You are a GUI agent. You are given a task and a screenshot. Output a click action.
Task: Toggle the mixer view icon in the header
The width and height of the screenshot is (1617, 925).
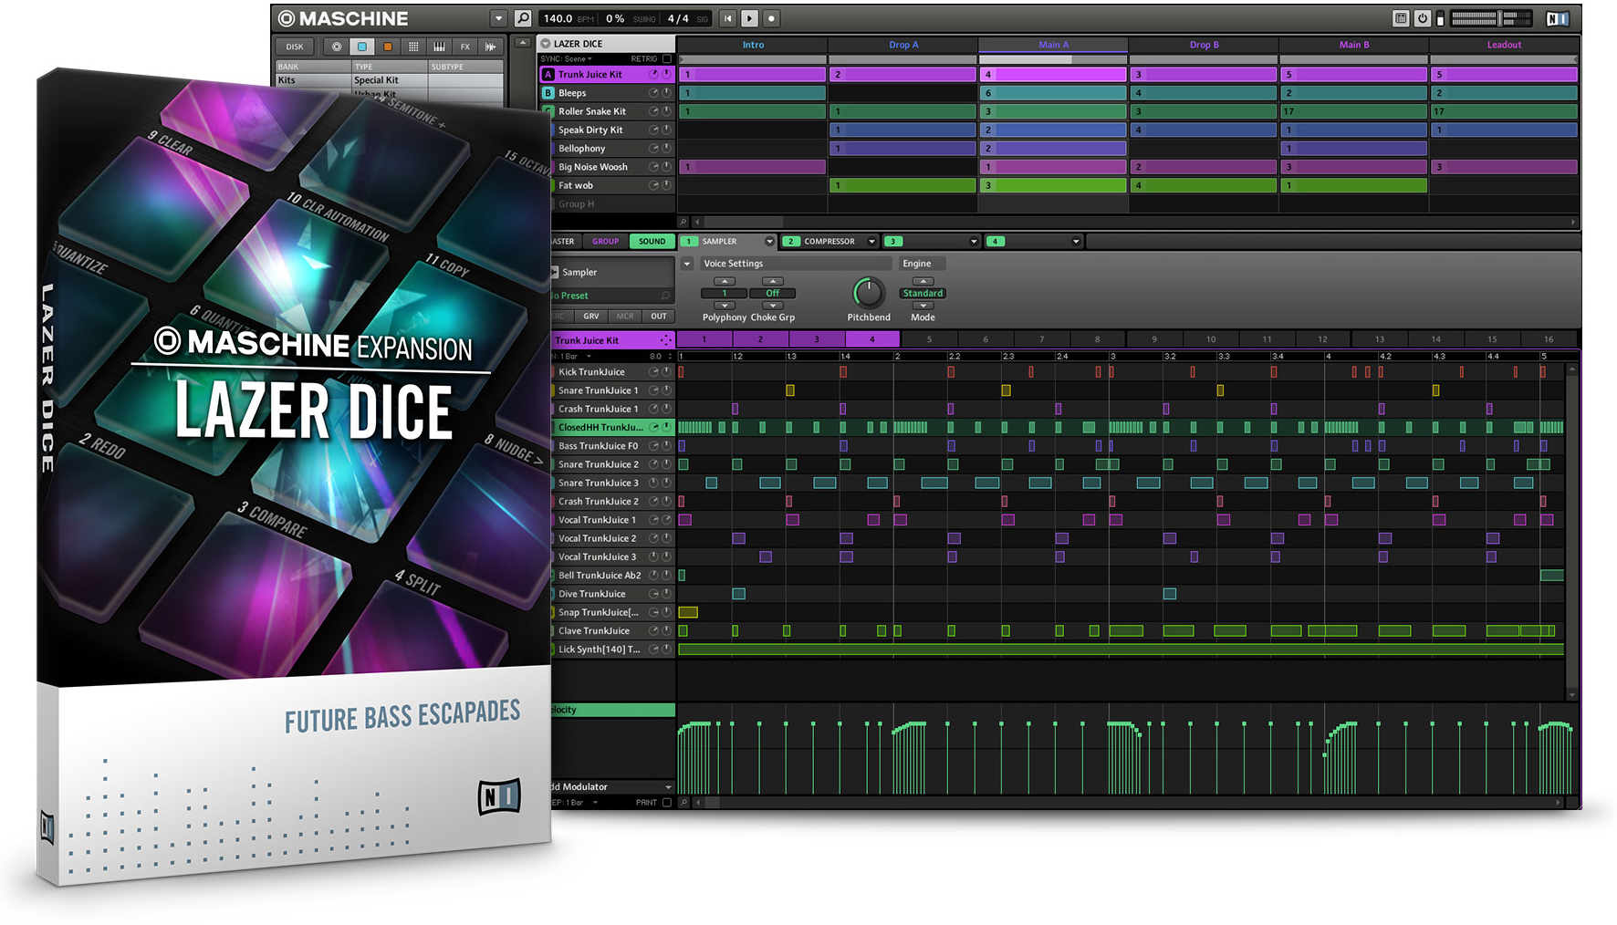tap(1401, 18)
